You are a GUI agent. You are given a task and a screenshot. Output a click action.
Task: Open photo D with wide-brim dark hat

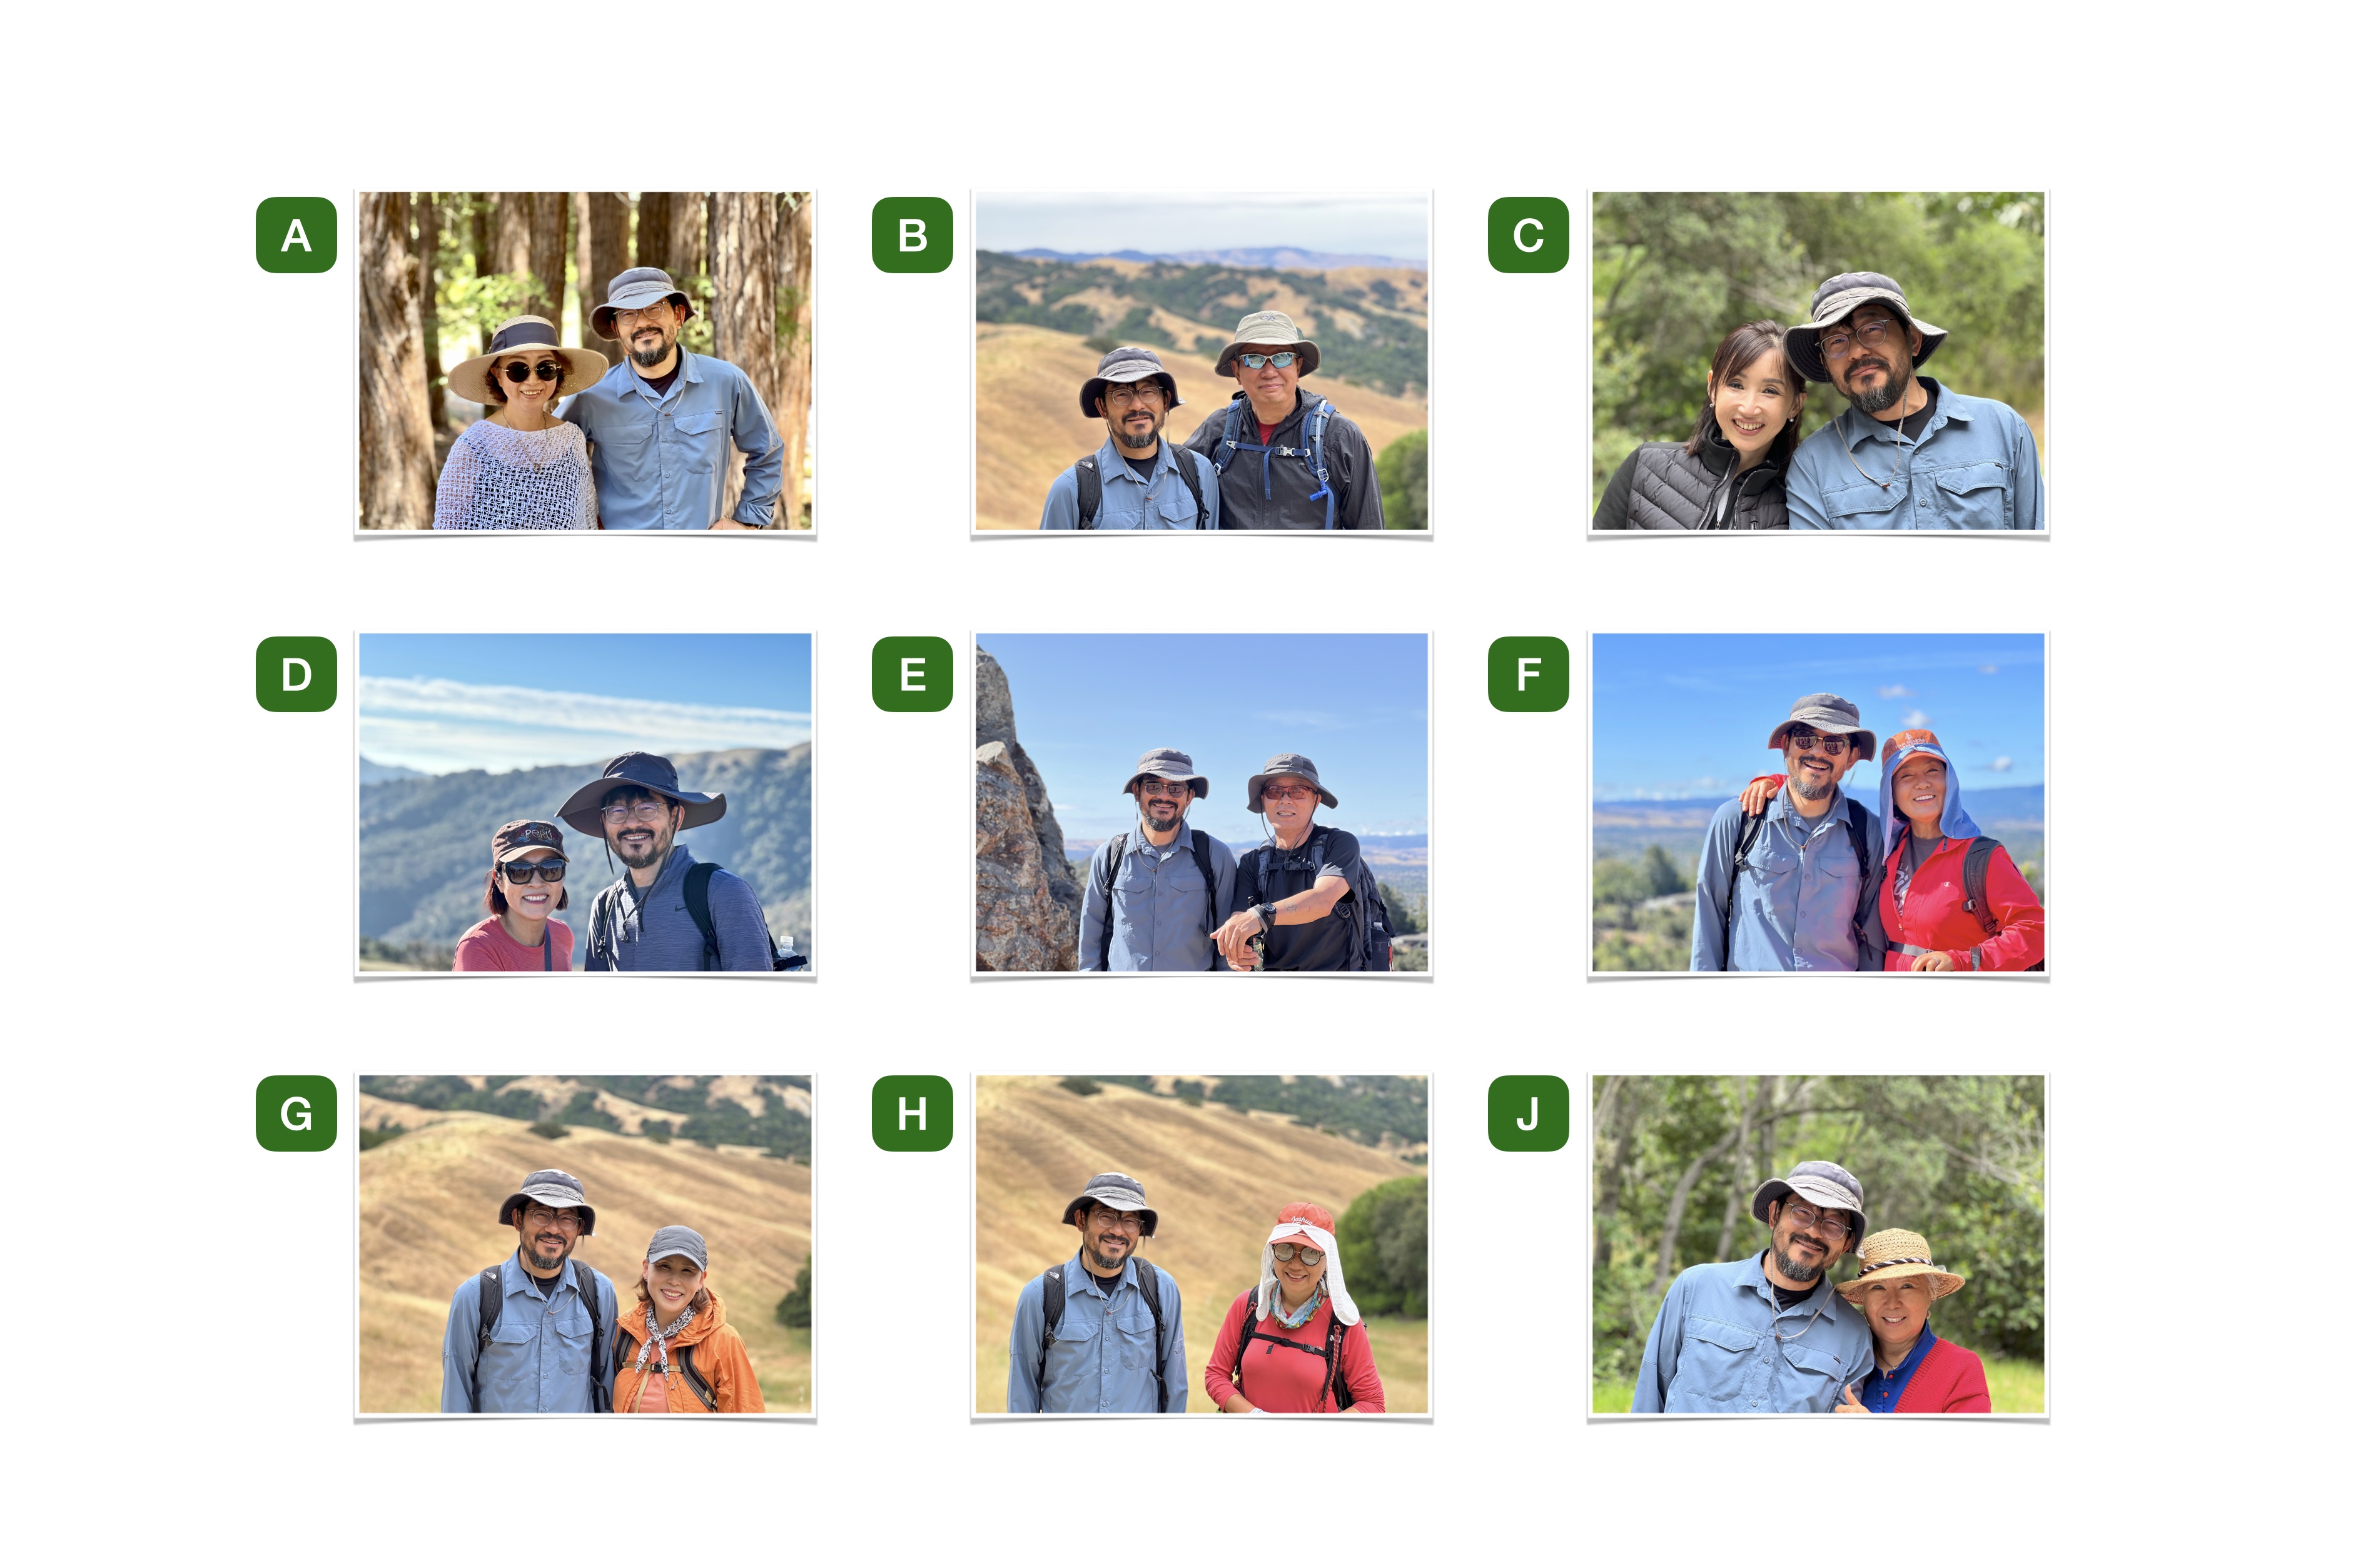tap(585, 802)
